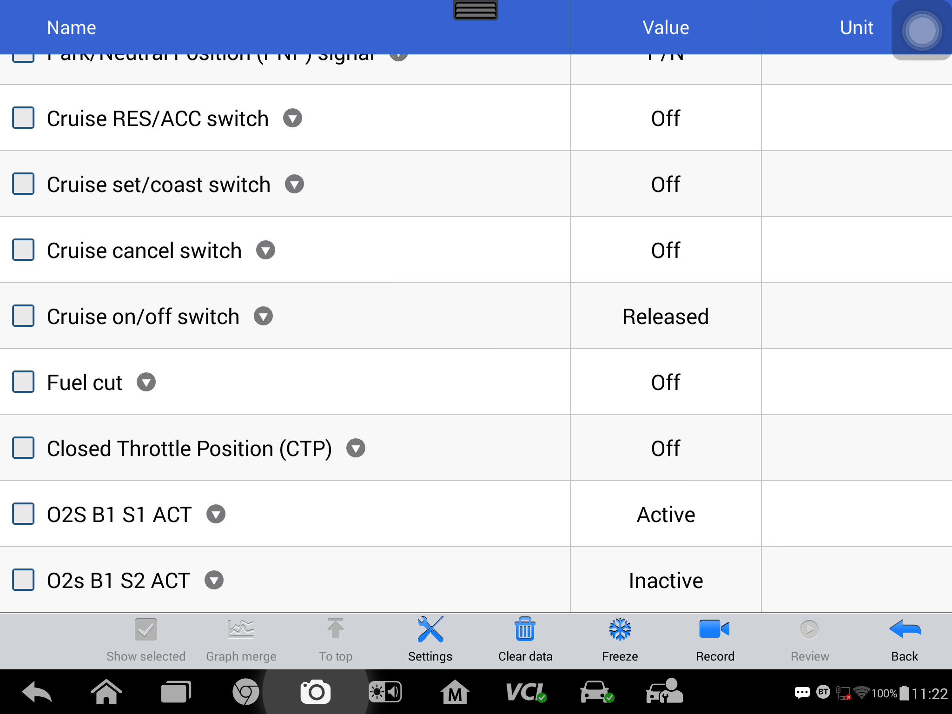952x714 pixels.
Task: Open the VCI connection status icon
Action: point(526,692)
